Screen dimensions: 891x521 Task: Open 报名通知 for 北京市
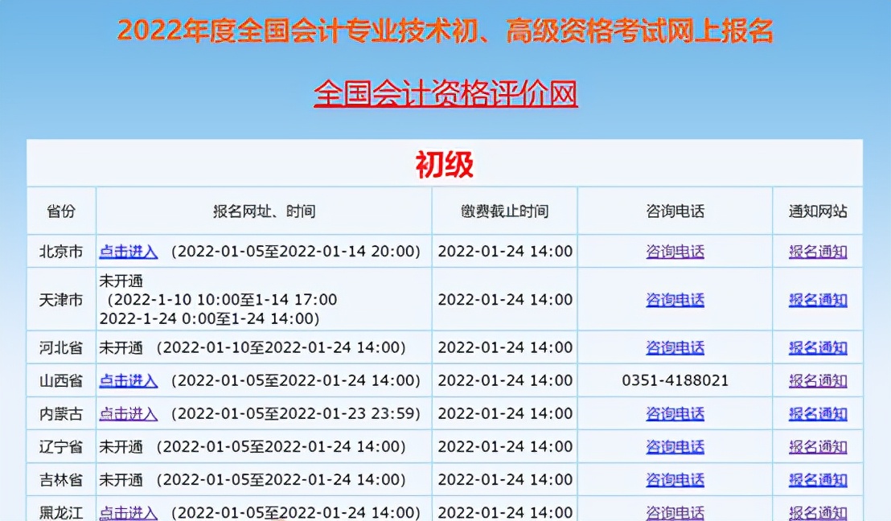(817, 251)
